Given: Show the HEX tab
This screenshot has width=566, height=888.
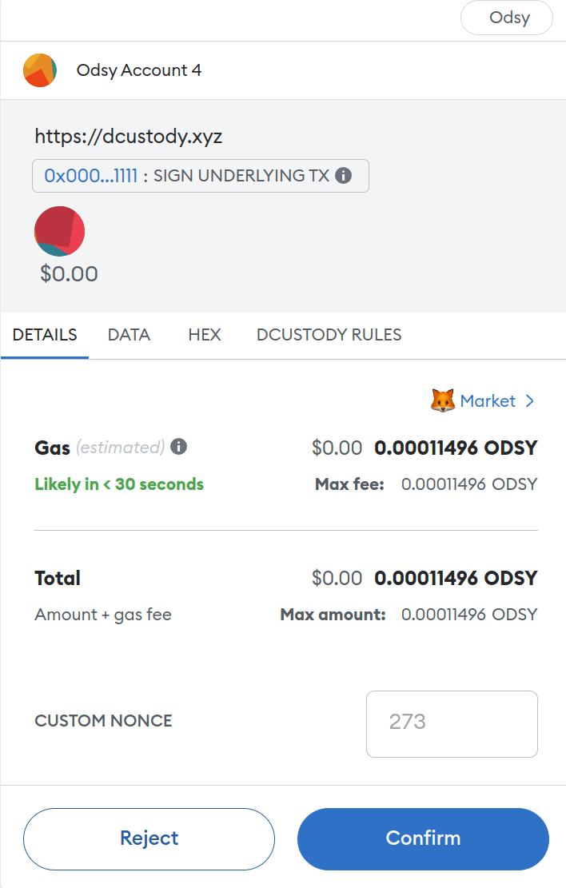Looking at the screenshot, I should [x=204, y=335].
